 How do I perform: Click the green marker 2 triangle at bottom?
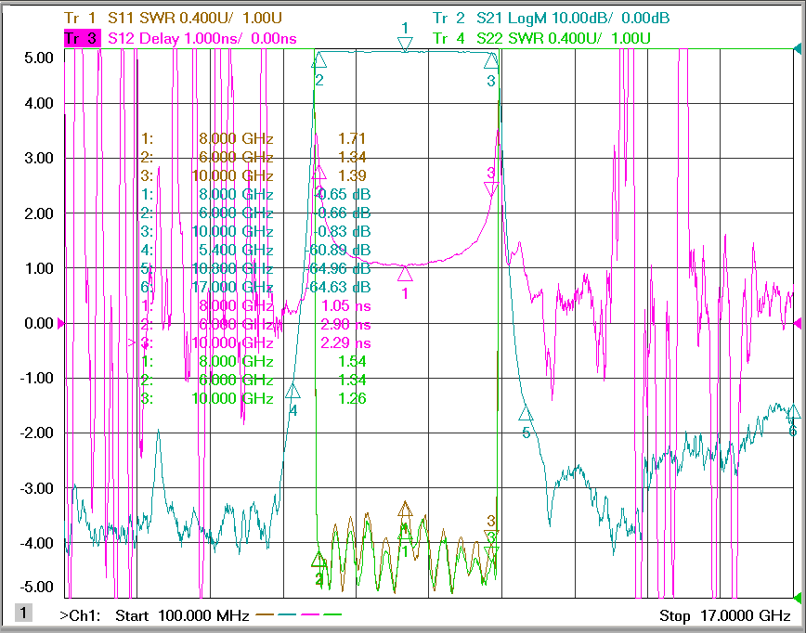[x=318, y=560]
